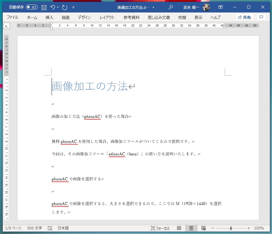Click the zoom slider handle
272x234 pixels.
pos(231,228)
